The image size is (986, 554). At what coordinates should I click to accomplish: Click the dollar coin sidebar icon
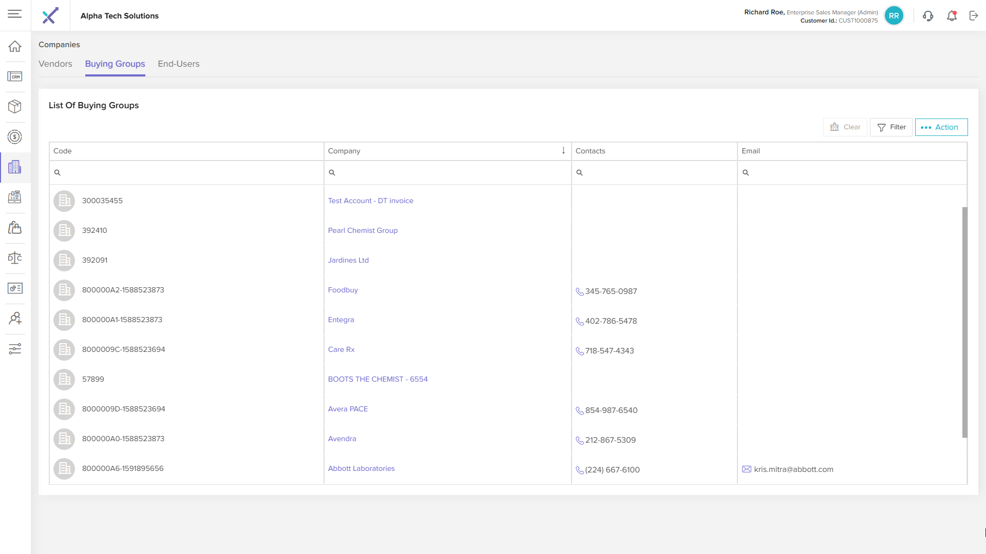pos(15,137)
